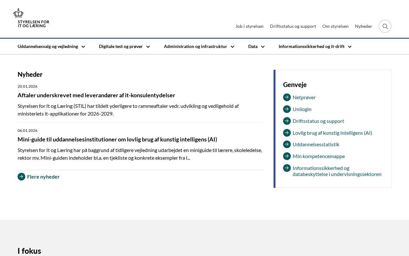Open Informationssikkerhed og databeskyttelse shortcut link
Viewport: 409px width, 256px height.
coord(337,171)
